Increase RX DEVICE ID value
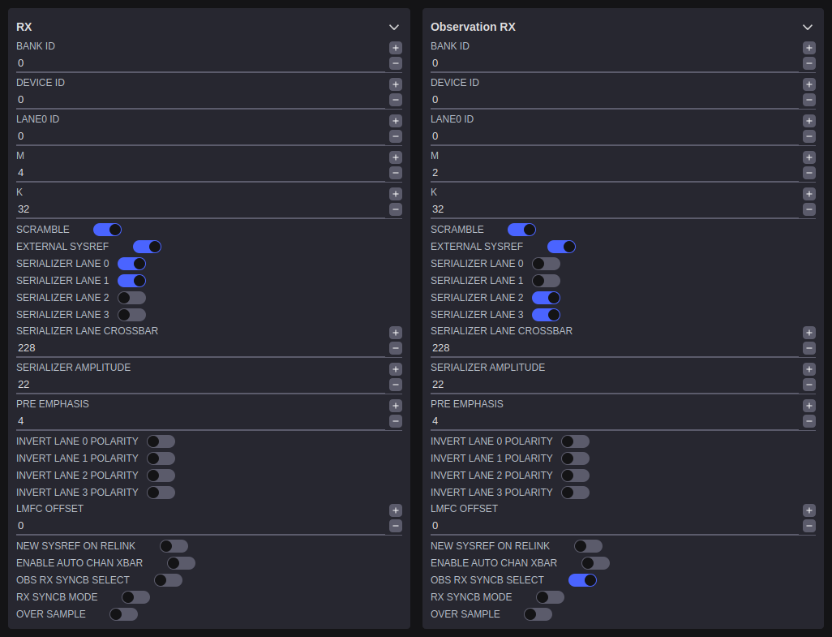 [395, 84]
